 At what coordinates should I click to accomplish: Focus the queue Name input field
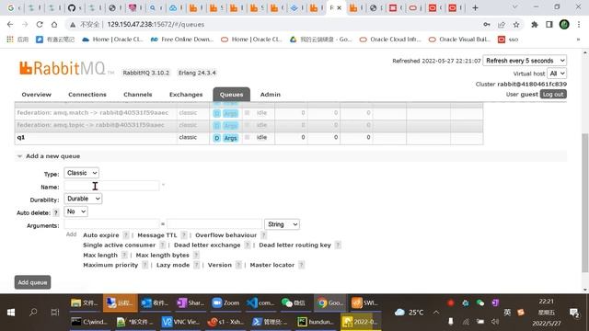coord(111,186)
